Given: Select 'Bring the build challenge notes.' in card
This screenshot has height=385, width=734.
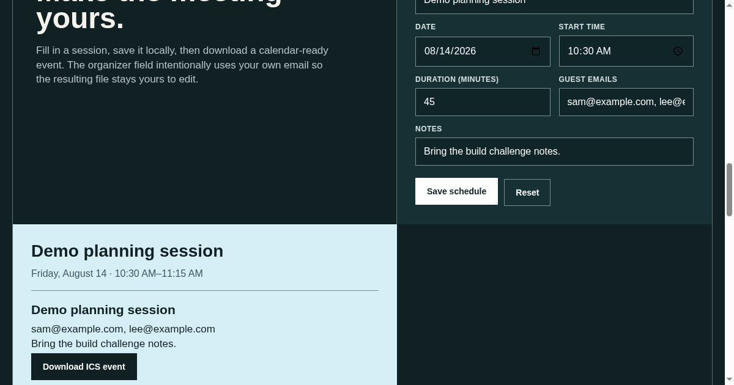Looking at the screenshot, I should [x=103, y=344].
